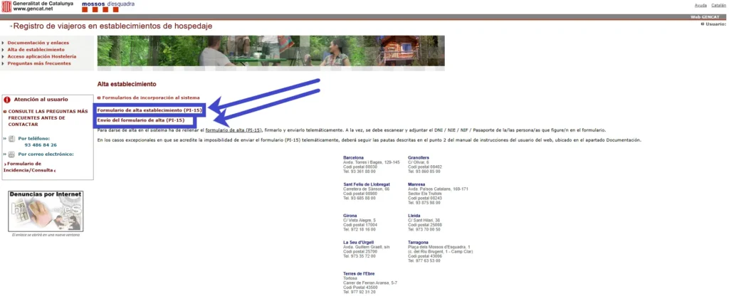729x306 pixels.
Task: Click the Web GENCAT header link
Action: coord(707,16)
